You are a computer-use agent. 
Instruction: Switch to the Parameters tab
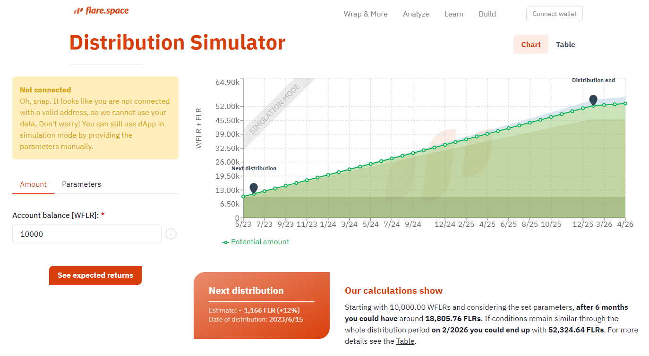(81, 184)
